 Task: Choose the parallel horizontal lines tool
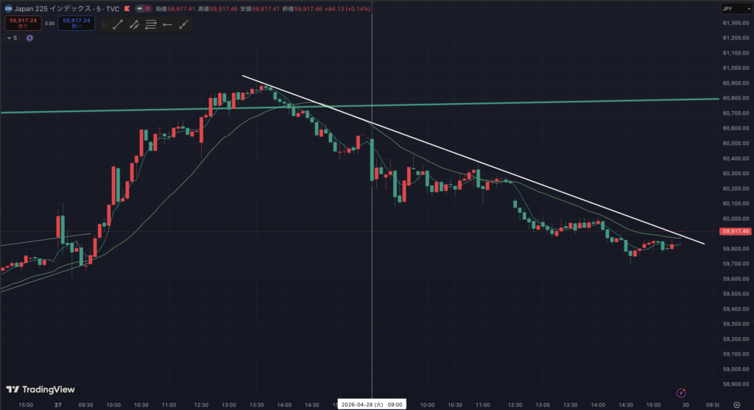coord(151,24)
